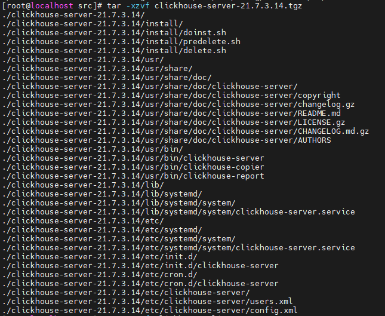Click the etc/init.d/clickhouse-server line
Viewport: 385px width, 316px height.
141,265
